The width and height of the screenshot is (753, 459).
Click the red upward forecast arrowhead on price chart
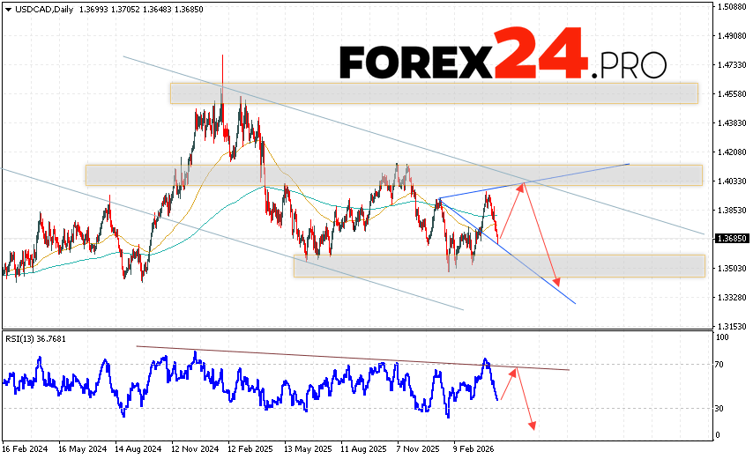pos(525,184)
